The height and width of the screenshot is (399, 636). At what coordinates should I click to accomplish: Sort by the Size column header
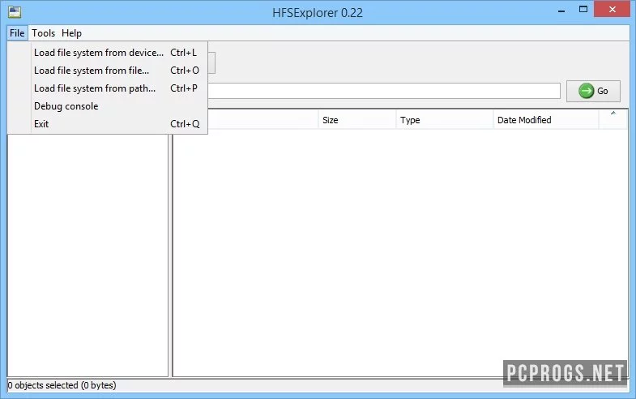[x=357, y=120]
